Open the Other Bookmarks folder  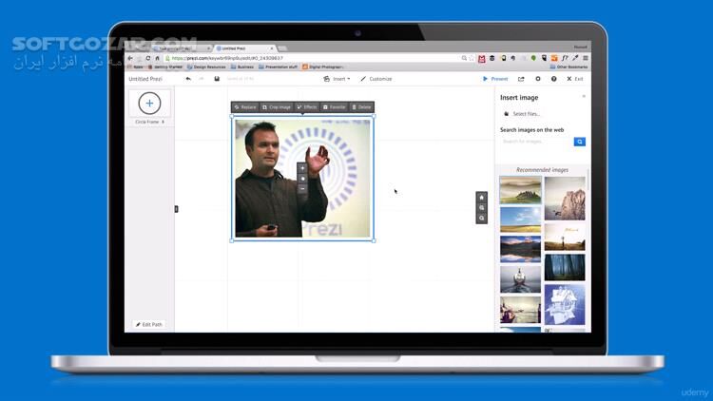[568, 67]
